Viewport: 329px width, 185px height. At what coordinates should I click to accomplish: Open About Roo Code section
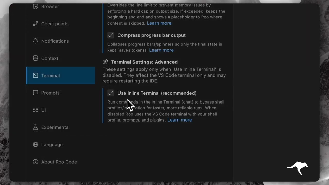60,162
